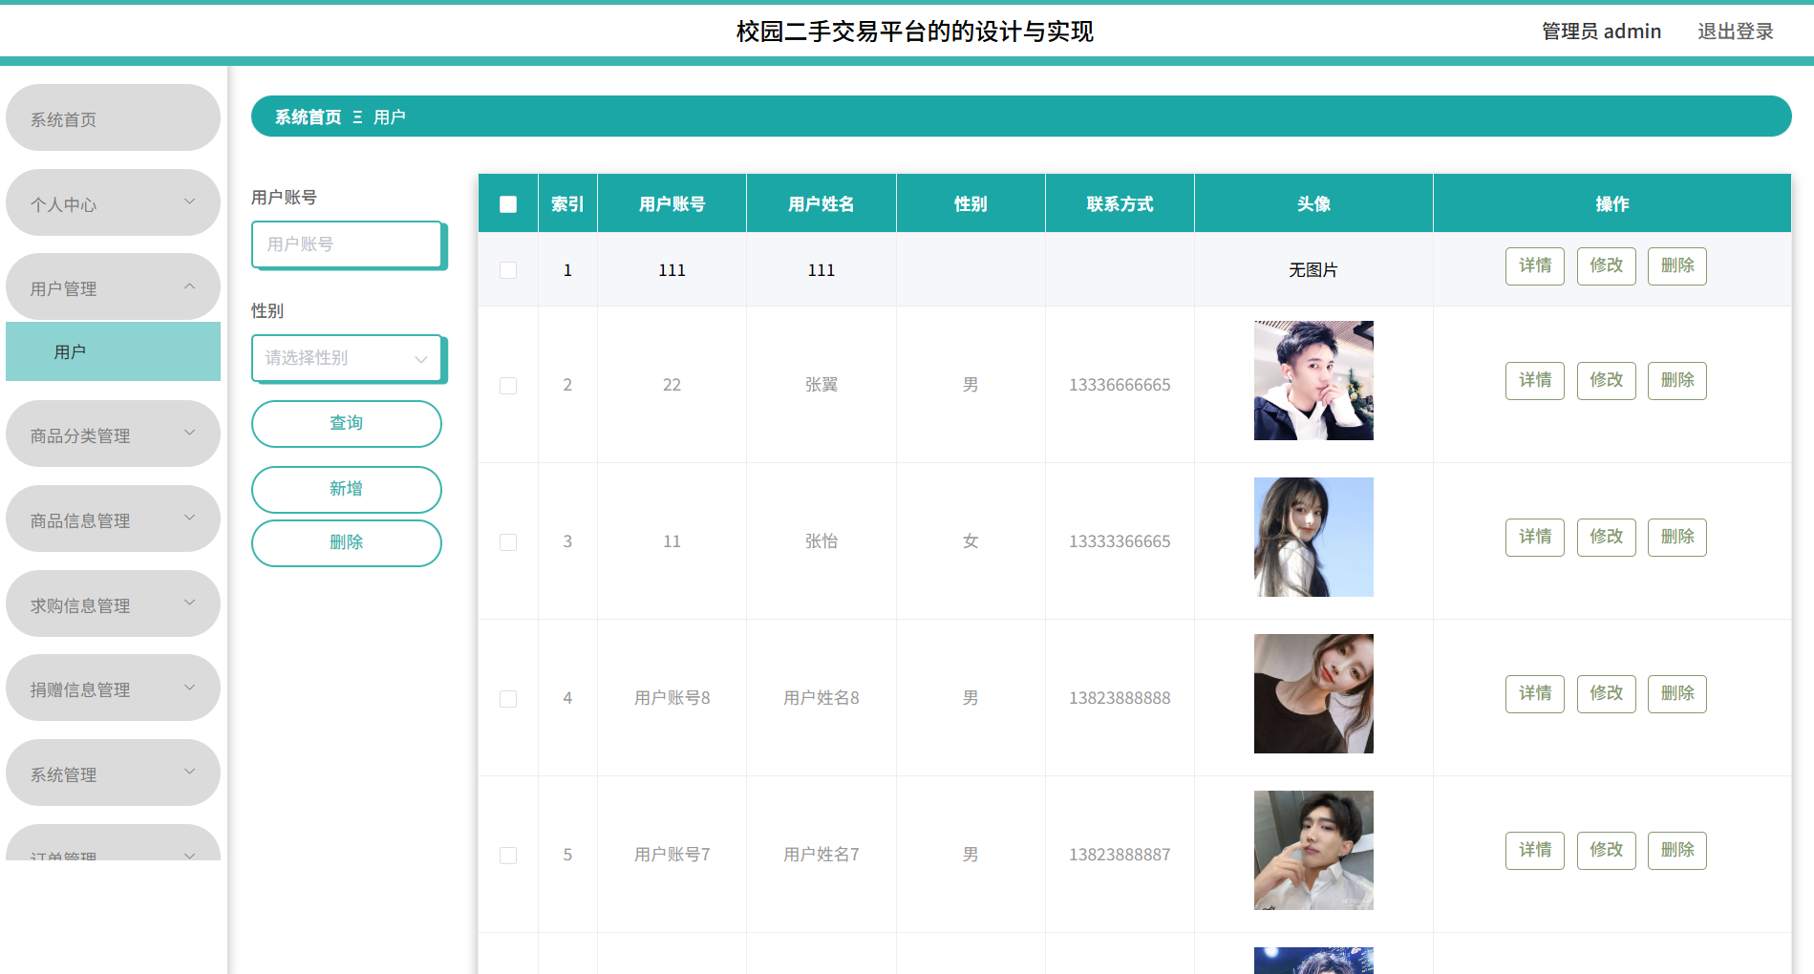Click the page title 校园二手交易平台的的设计与实现
The image size is (1814, 974).
(x=914, y=32)
